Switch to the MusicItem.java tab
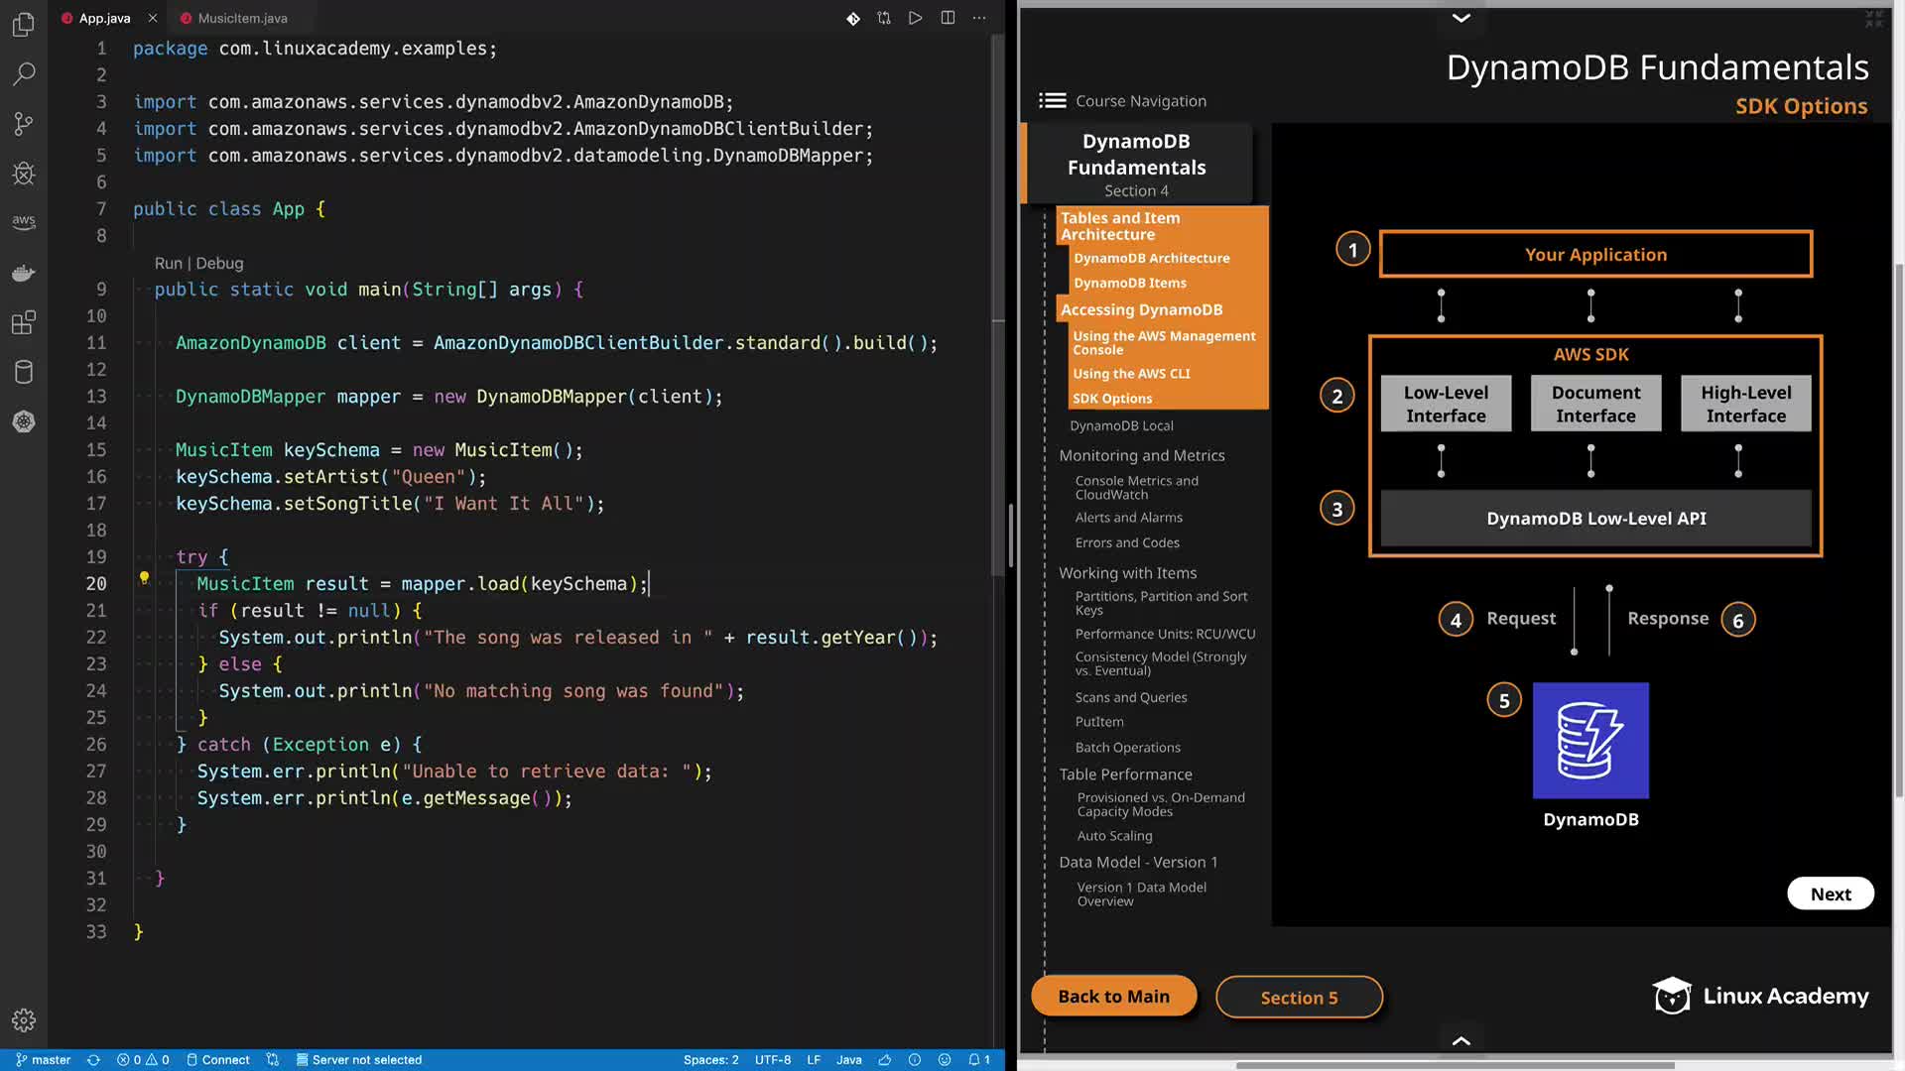The height and width of the screenshot is (1071, 1905). 242,18
